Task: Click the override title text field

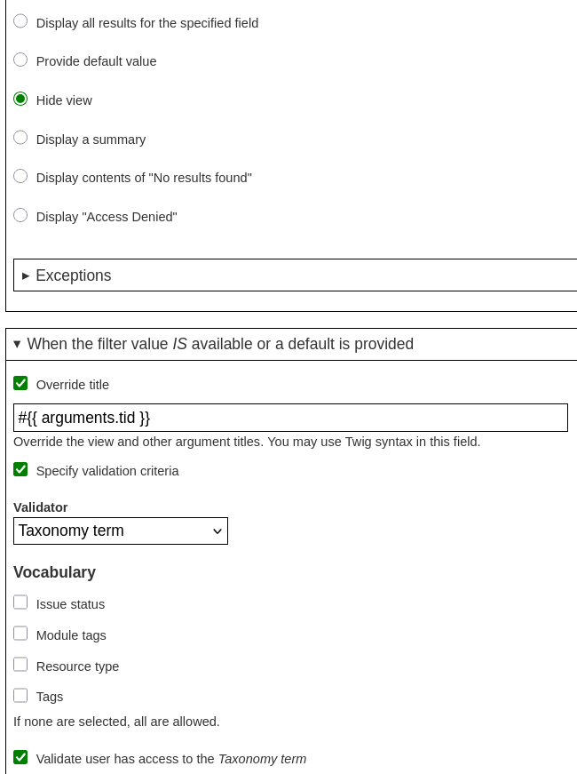Action: click(290, 418)
